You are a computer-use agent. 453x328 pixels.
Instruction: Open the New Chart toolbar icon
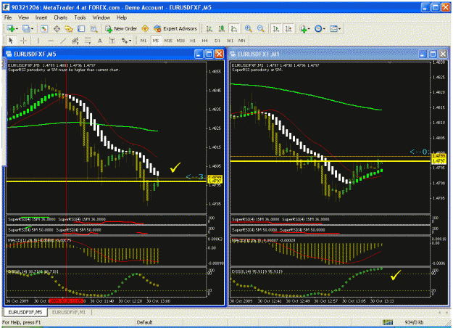click(11, 28)
